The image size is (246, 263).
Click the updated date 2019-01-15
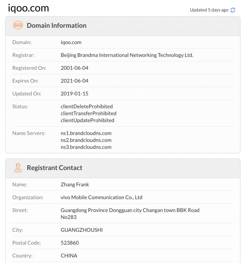pos(74,93)
